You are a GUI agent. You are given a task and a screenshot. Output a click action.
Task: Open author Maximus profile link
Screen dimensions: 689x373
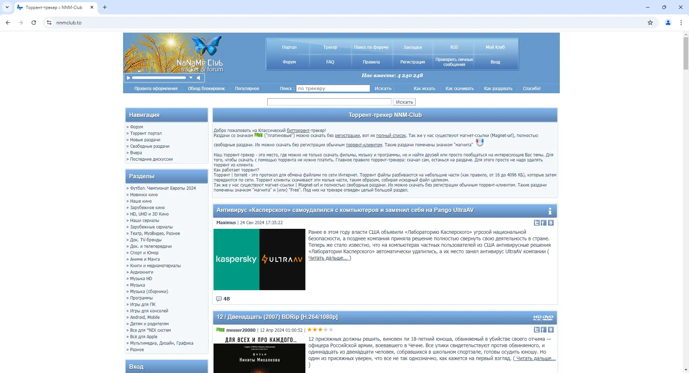(x=226, y=223)
